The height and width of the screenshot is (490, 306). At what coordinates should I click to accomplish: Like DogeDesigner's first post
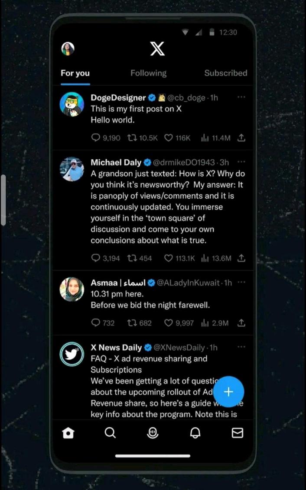point(168,138)
